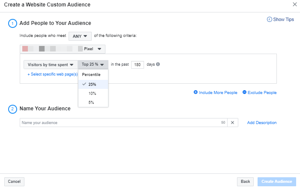Expand the Visitors by time spent dropdown
This screenshot has width=300, height=188.
click(x=51, y=64)
